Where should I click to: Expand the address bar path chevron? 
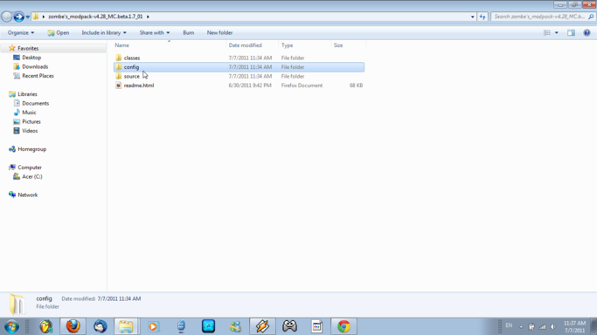point(148,17)
